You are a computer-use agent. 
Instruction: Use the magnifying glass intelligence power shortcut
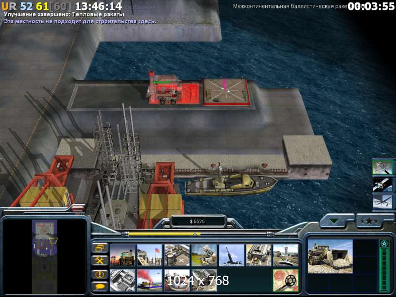(x=382, y=167)
